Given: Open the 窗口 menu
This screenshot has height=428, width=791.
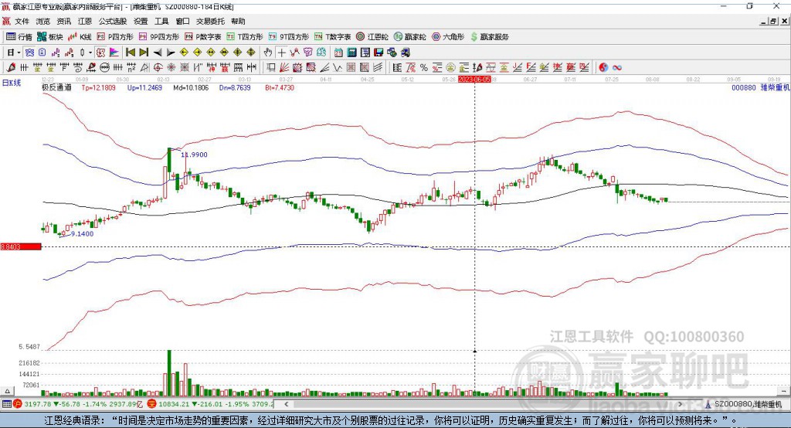Looking at the screenshot, I should click(182, 21).
